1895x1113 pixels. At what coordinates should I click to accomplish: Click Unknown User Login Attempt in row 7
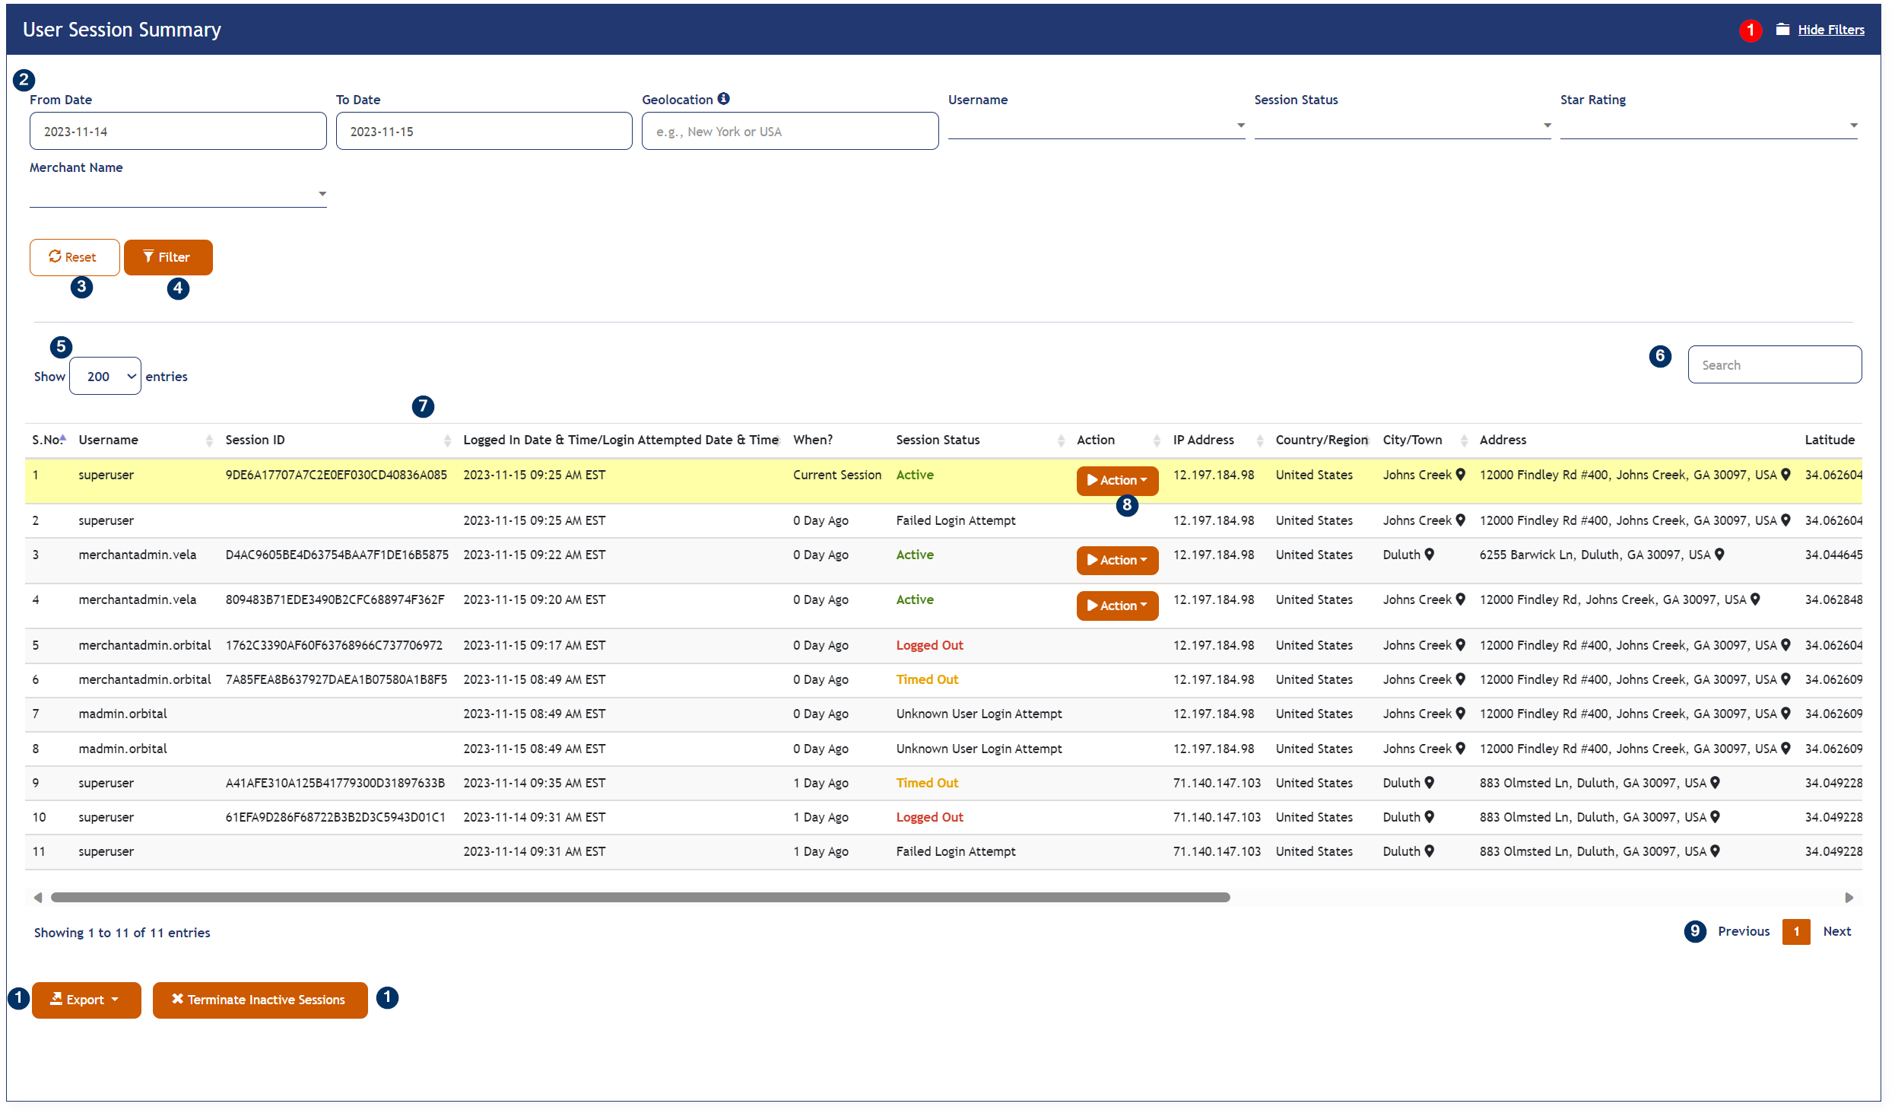979,714
